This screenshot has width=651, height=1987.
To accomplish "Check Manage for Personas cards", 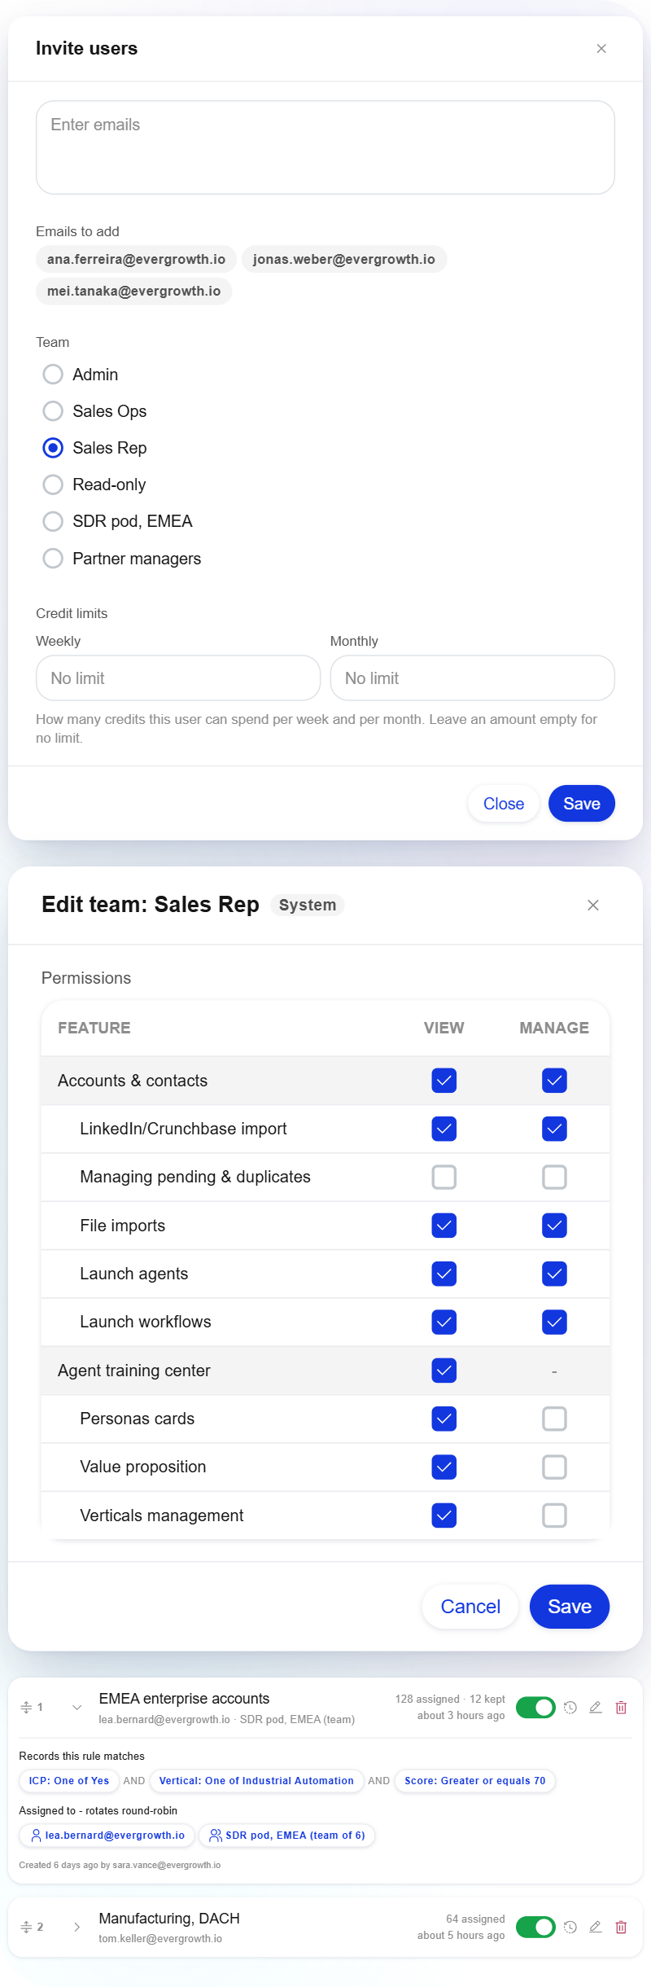I will tap(554, 1419).
